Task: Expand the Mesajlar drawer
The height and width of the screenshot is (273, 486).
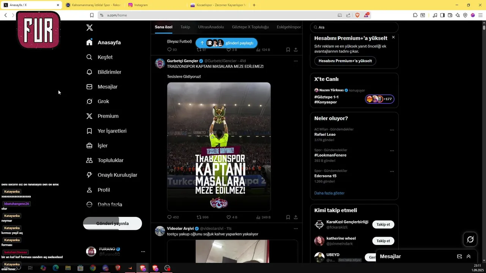Action: [x=469, y=256]
